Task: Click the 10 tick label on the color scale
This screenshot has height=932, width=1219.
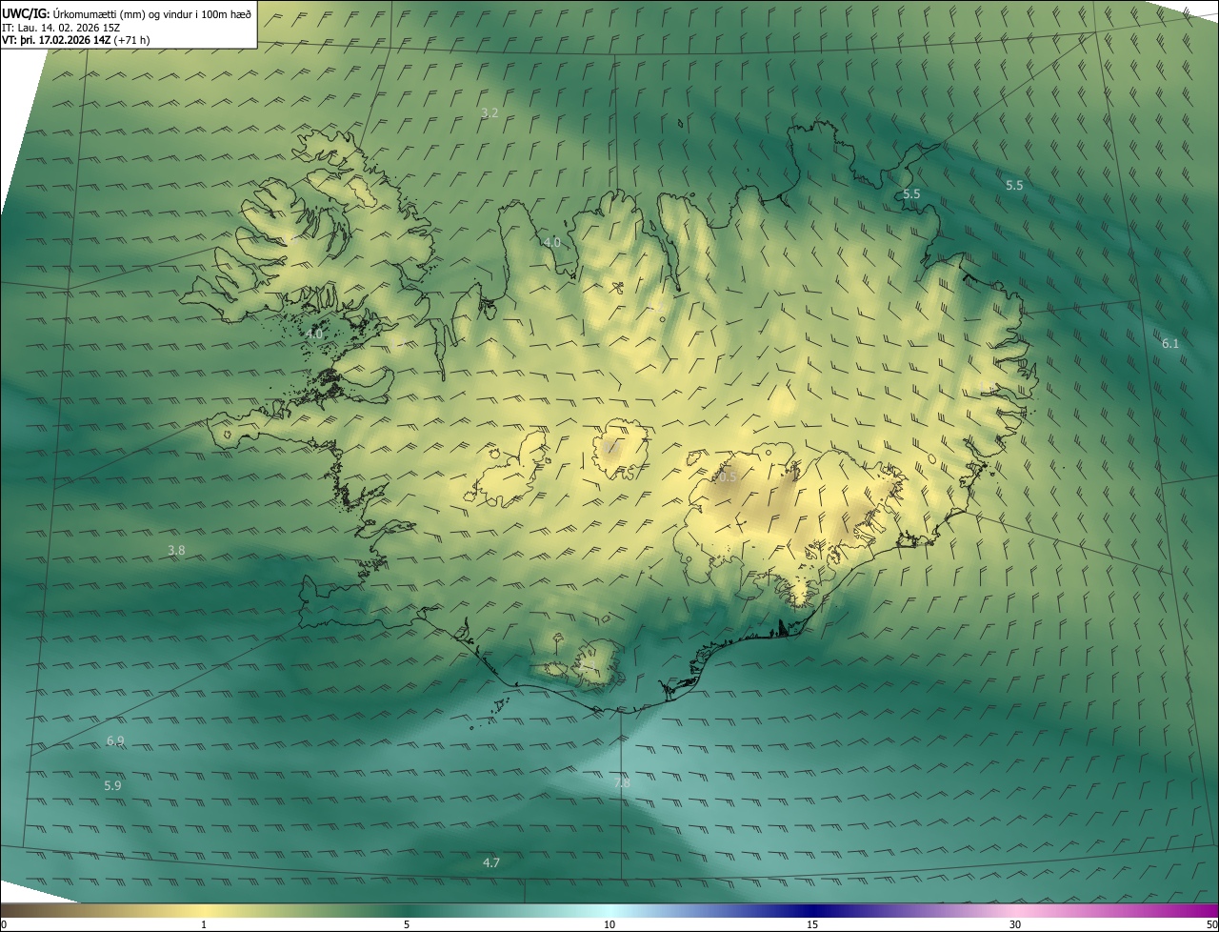Action: 609,924
